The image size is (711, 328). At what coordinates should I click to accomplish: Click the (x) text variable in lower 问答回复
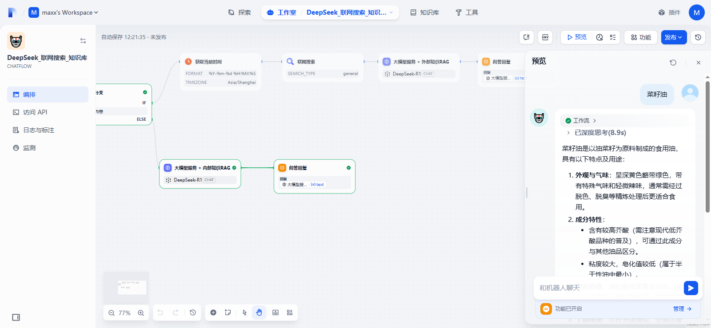point(317,185)
